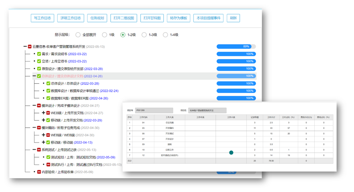Click green check icon beside 需求 / 需求说明书
The height and width of the screenshot is (192, 354).
point(39,54)
